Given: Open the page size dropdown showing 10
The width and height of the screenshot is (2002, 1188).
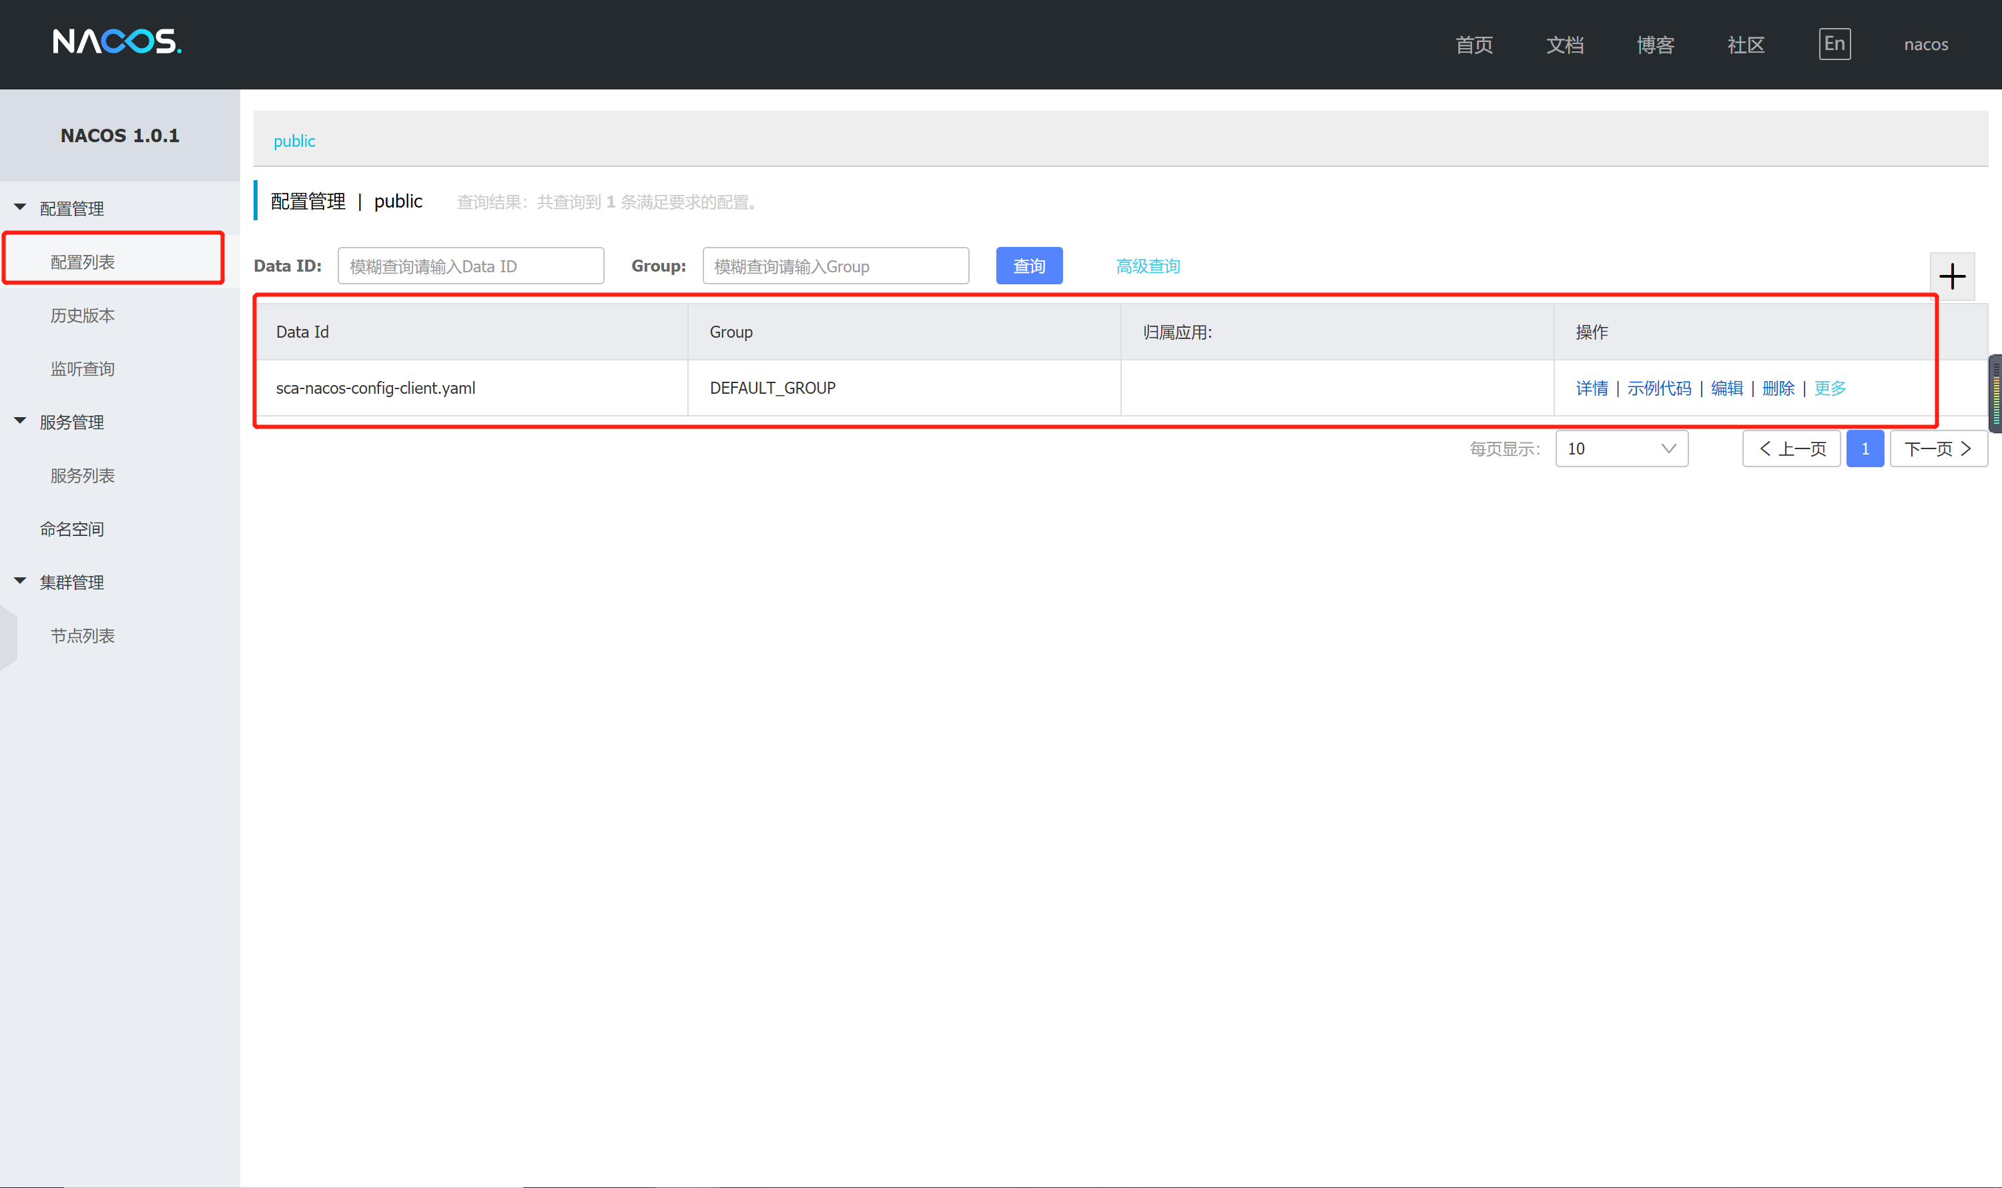Looking at the screenshot, I should pos(1621,449).
